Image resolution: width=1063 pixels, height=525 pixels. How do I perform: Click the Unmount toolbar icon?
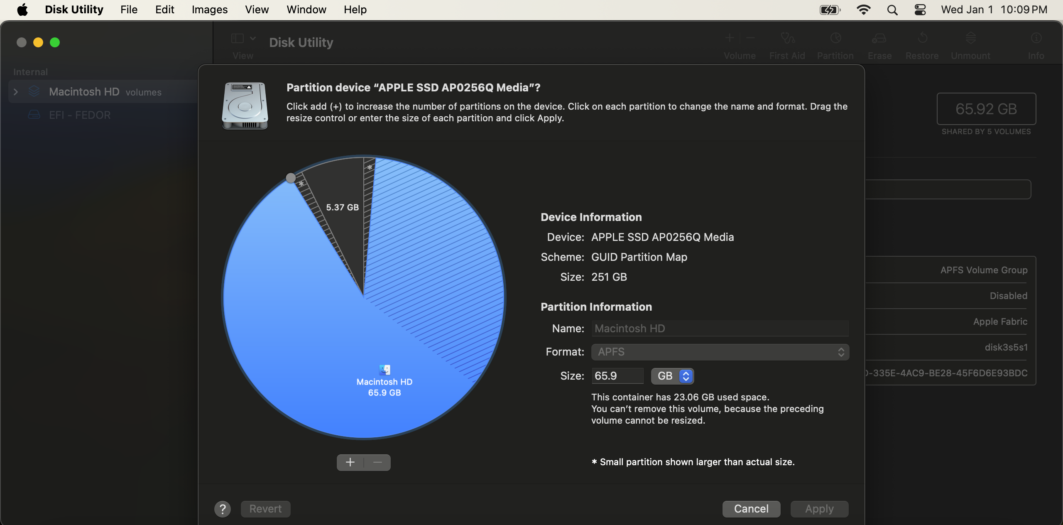[x=970, y=39]
